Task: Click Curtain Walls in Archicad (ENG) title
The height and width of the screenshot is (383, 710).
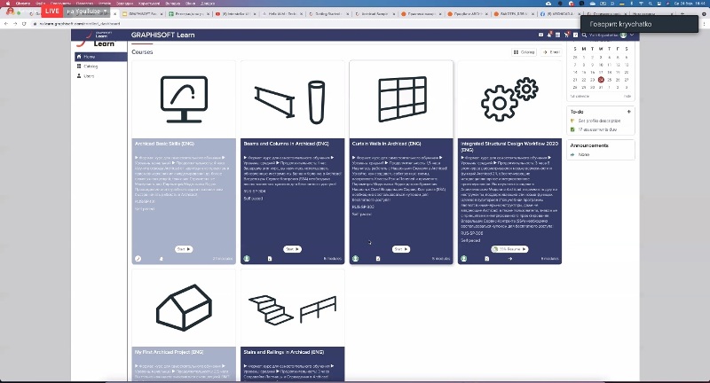Action: click(387, 144)
